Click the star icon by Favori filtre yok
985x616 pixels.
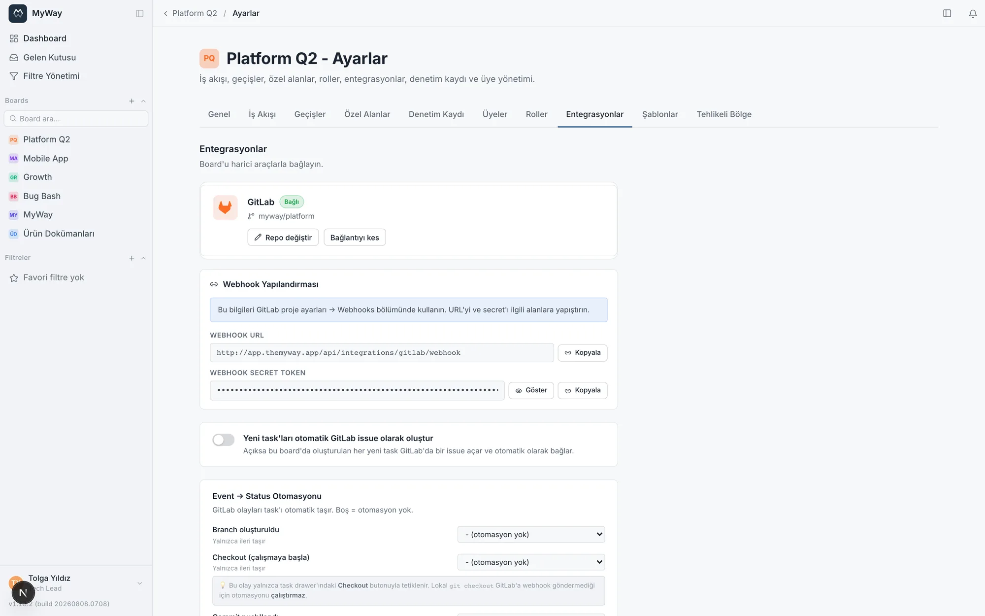(14, 278)
